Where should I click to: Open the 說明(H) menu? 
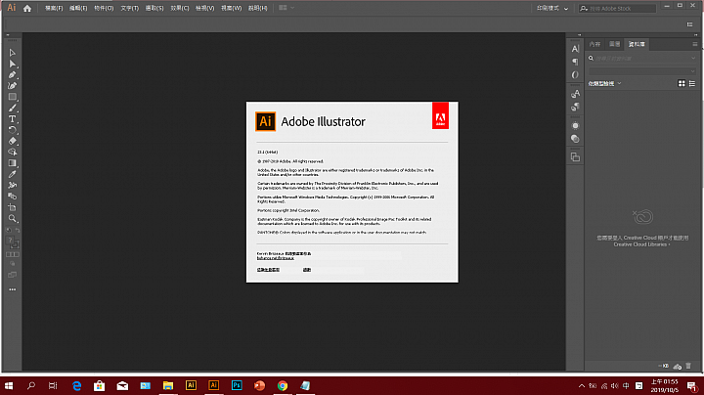[x=258, y=8]
